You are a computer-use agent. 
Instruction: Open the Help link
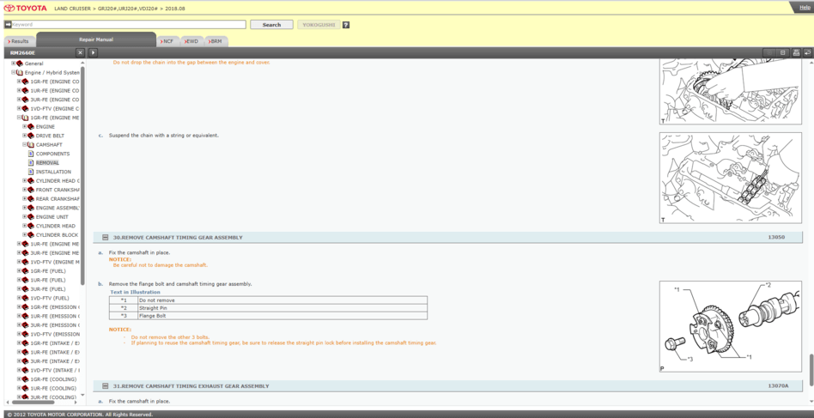(x=804, y=7)
